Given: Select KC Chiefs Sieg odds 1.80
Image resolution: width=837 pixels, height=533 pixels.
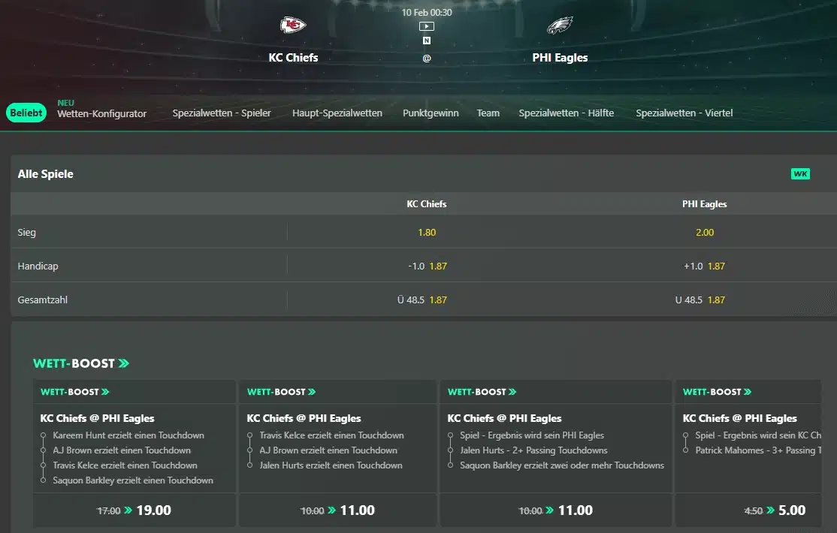Looking at the screenshot, I should tap(427, 233).
